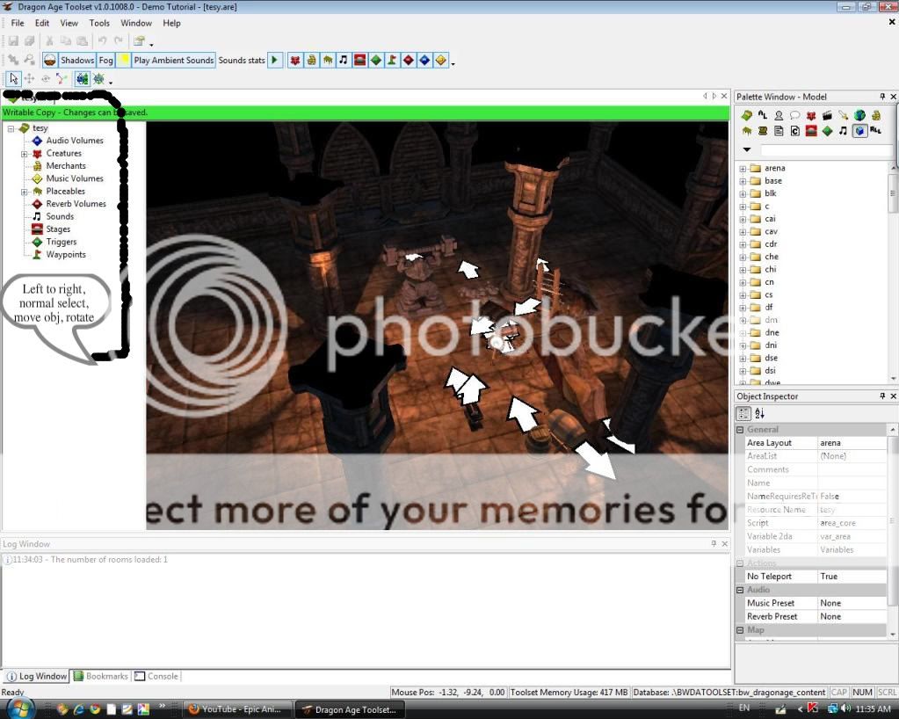Click the creature icon in the Palette Window
Image resolution: width=899 pixels, height=719 pixels.
tap(811, 115)
